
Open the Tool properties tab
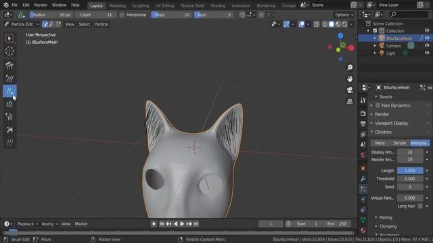tap(363, 101)
